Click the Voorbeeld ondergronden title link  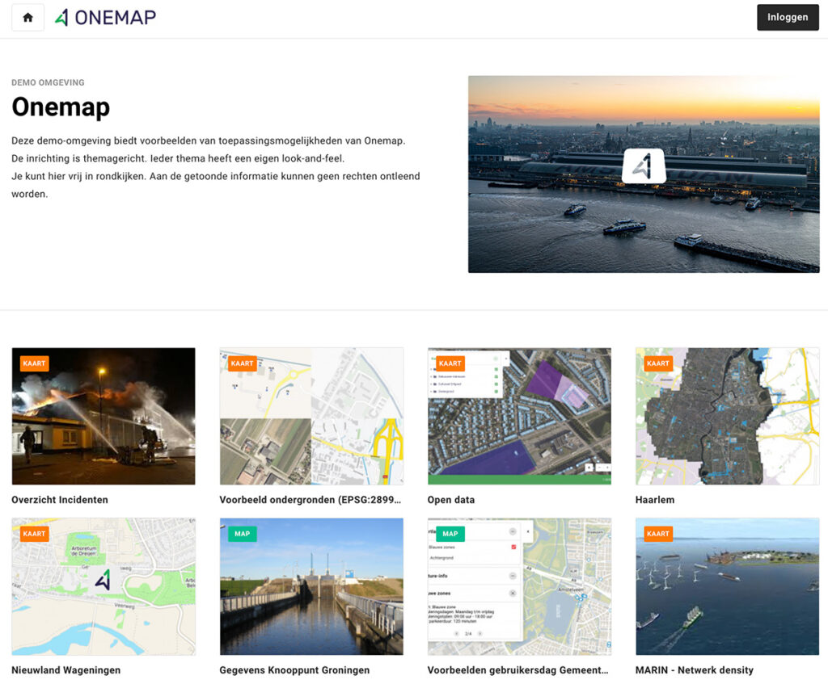tap(310, 500)
